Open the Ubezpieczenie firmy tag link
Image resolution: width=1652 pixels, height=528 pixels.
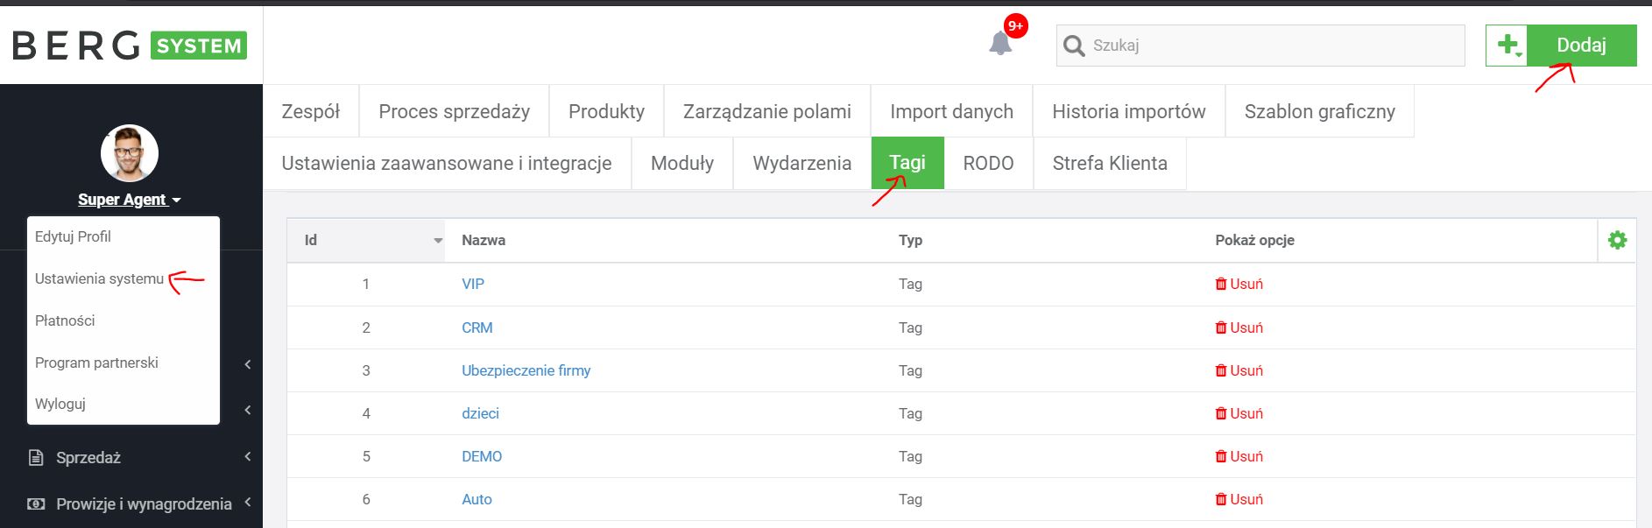(x=526, y=370)
